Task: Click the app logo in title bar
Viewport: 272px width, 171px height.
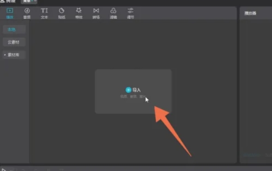Action: pos(2,1)
